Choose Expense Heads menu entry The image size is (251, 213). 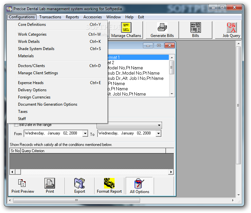point(57,83)
